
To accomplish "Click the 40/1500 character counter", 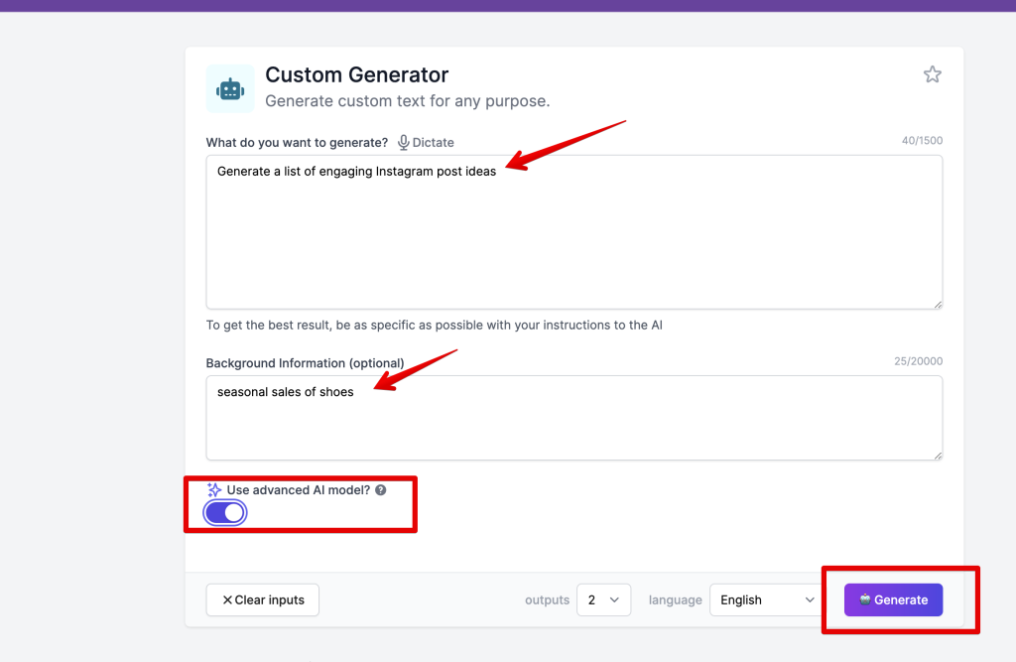I will point(922,141).
